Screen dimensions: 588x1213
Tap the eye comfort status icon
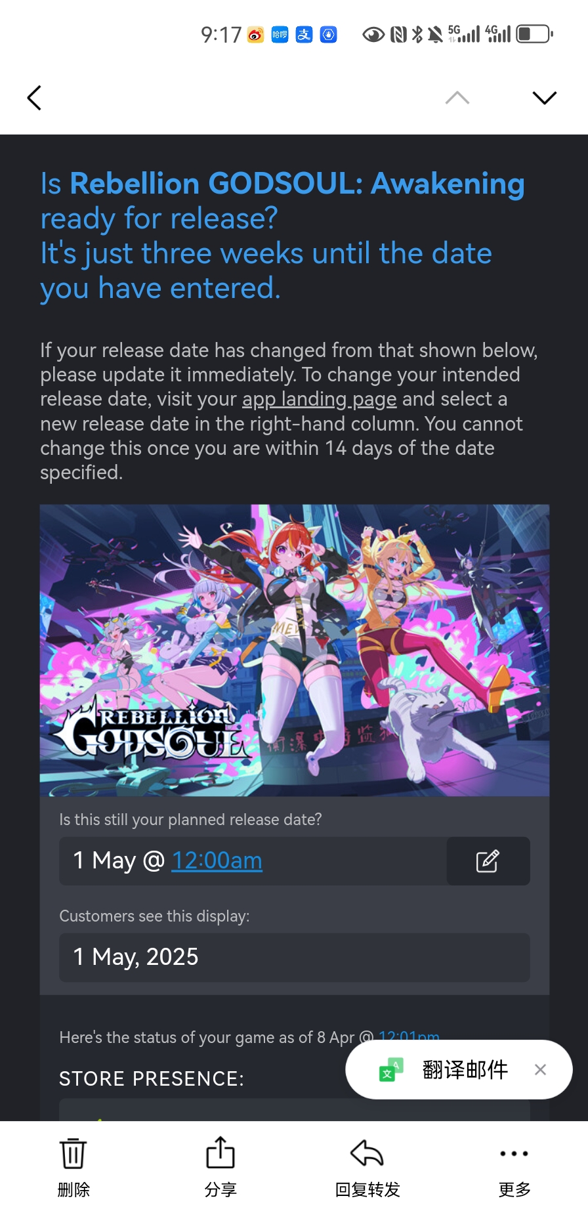tap(373, 35)
